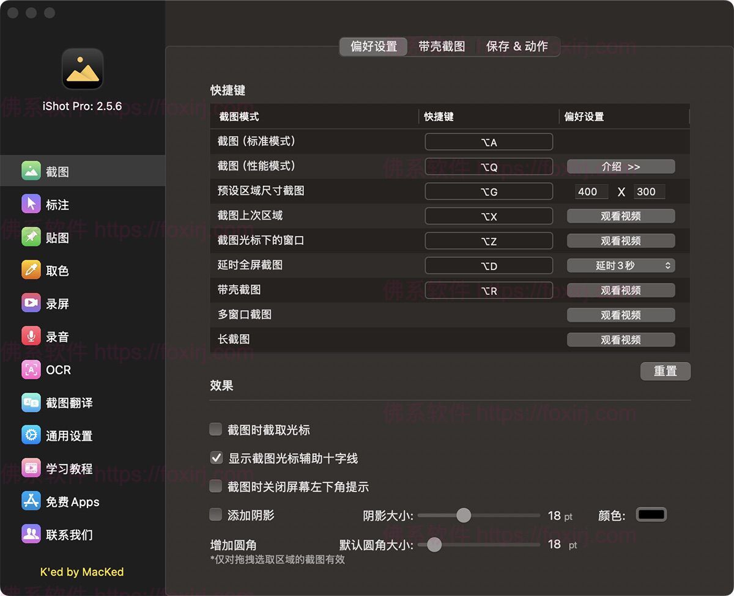This screenshot has width=734, height=596.
Task: Open 观看视频 for 长截图
Action: click(x=621, y=339)
